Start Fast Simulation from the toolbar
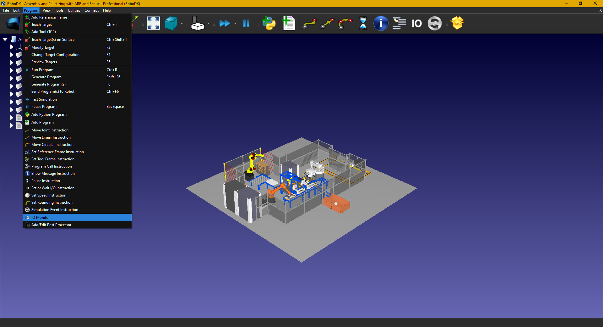 225,23
